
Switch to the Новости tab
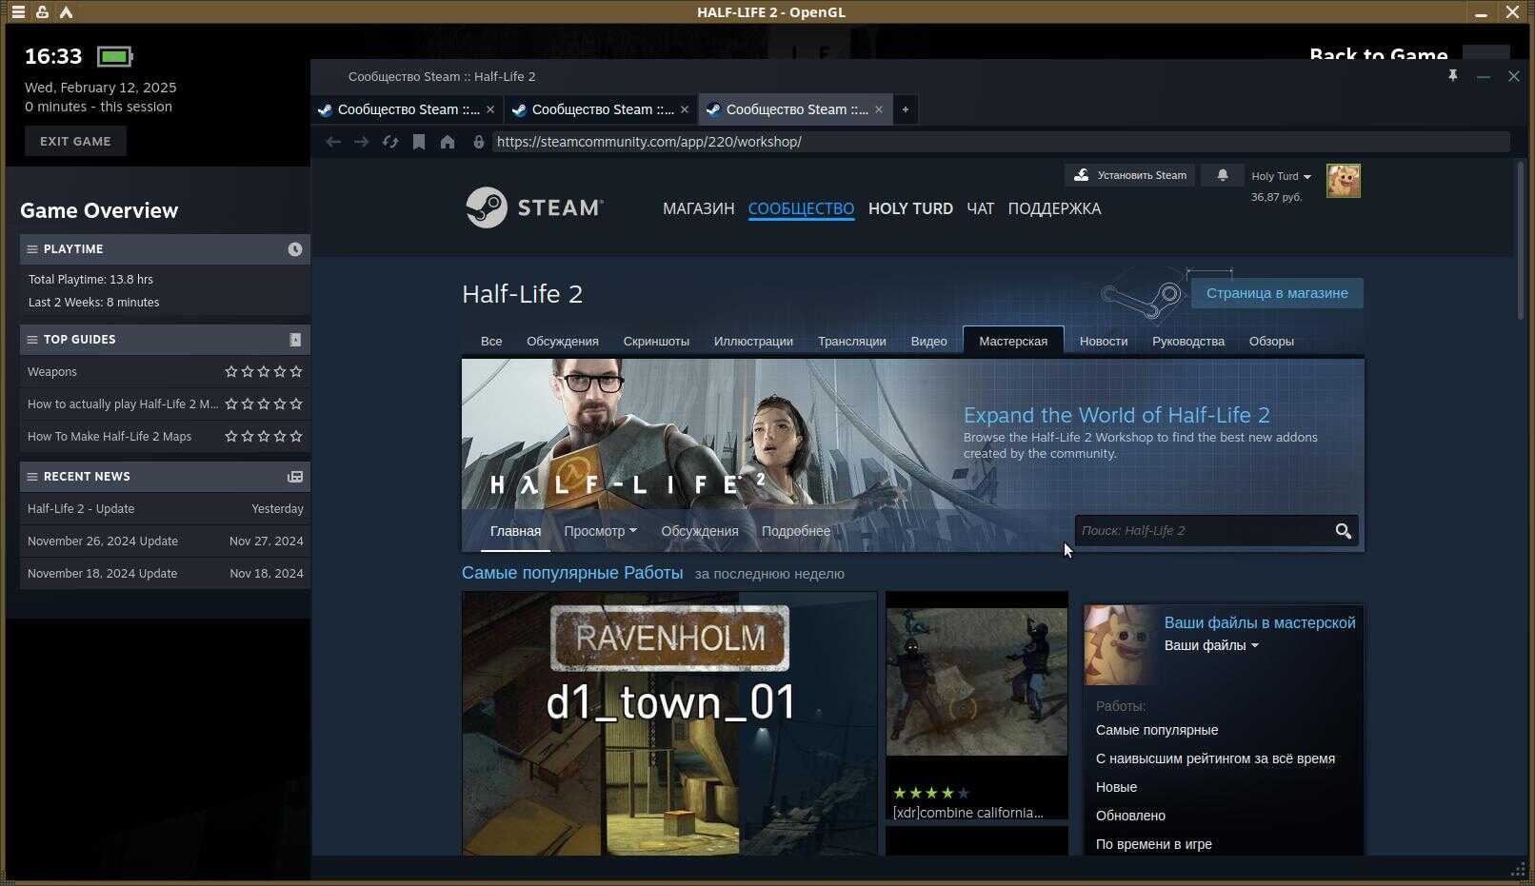(x=1104, y=341)
